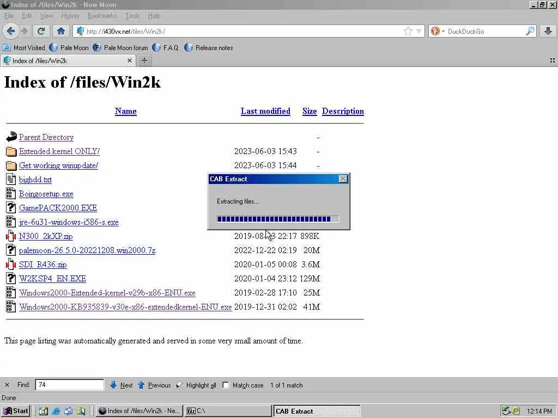Click the text file icon beside bighdd.txt
Viewport: 558px width, 418px height.
[11, 179]
